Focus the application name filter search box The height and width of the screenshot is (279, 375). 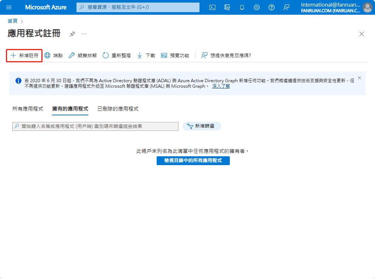click(x=95, y=126)
